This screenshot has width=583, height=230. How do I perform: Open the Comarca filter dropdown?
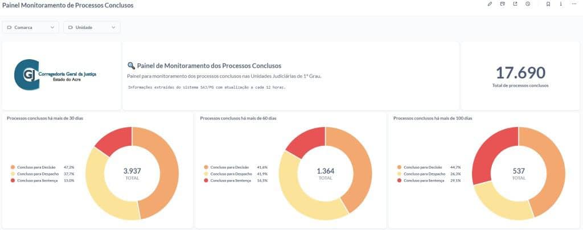click(x=31, y=27)
